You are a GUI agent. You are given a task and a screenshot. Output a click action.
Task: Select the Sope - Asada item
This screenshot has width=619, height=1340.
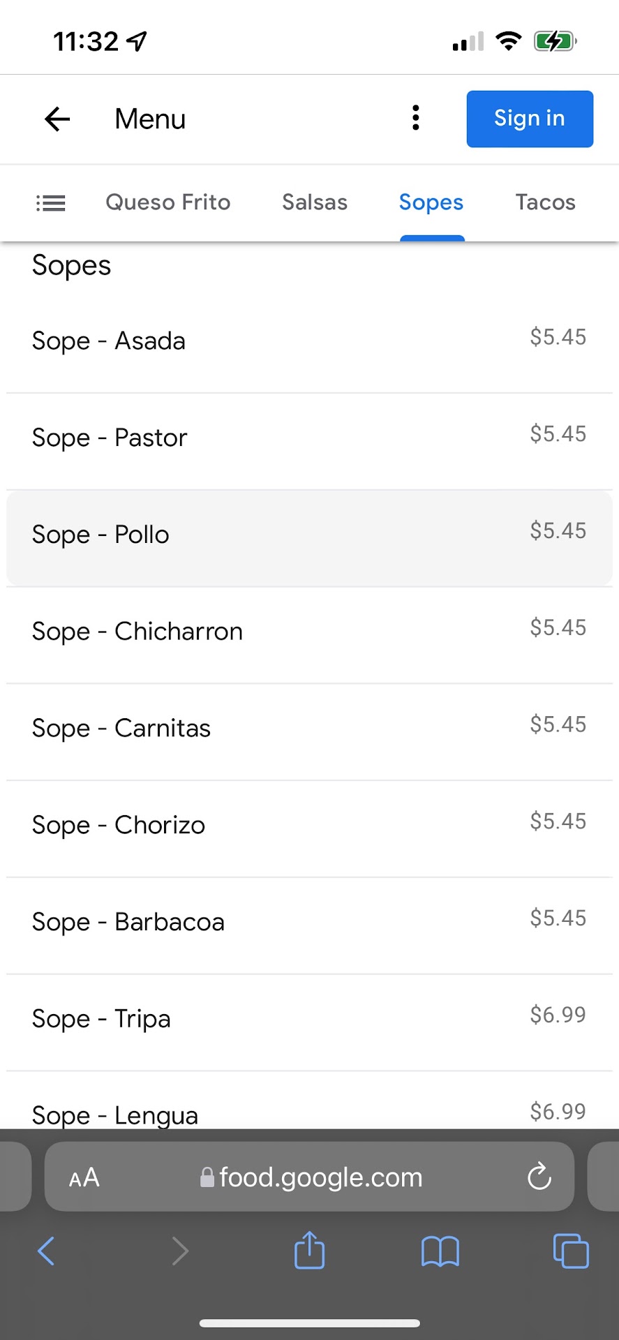pyautogui.click(x=309, y=341)
